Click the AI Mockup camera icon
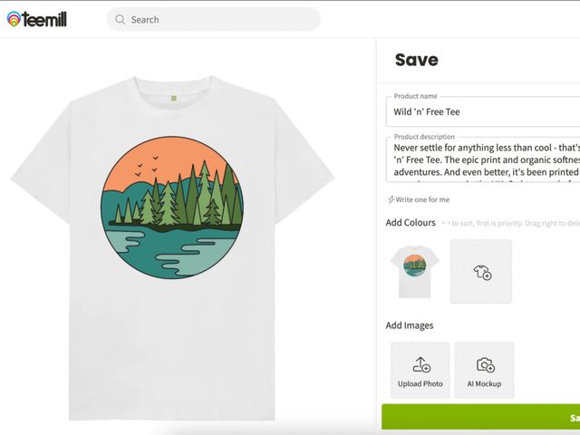This screenshot has height=435, width=580. tap(485, 364)
